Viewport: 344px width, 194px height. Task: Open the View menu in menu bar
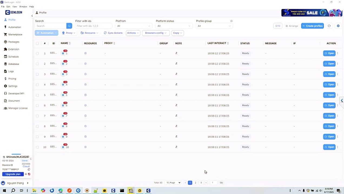coord(15,6)
